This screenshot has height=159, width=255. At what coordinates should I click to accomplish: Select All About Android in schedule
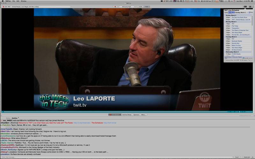click(237, 50)
